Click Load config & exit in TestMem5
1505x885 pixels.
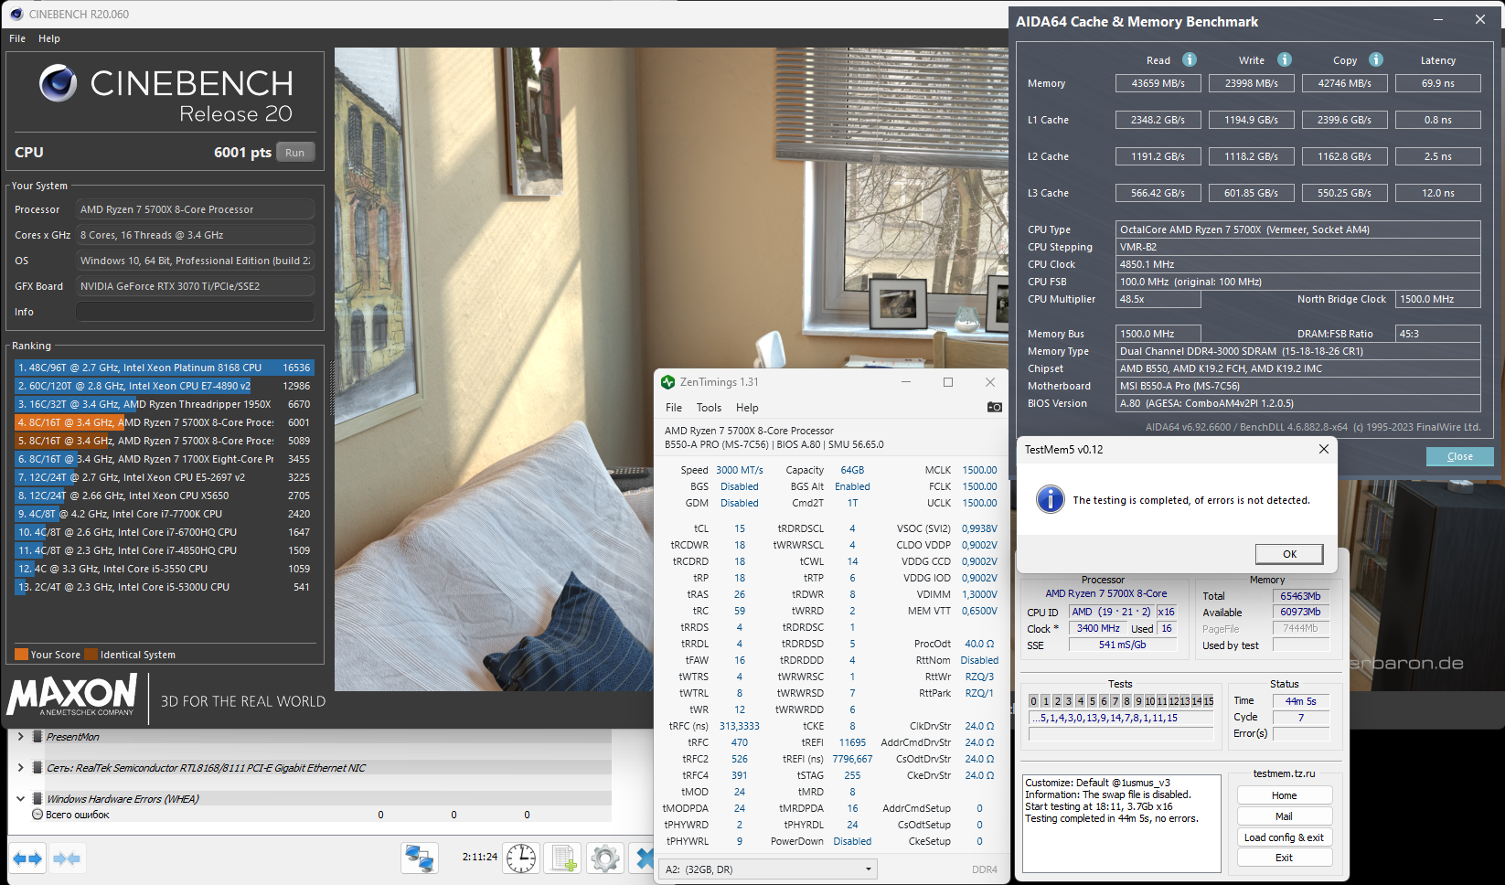tap(1284, 837)
